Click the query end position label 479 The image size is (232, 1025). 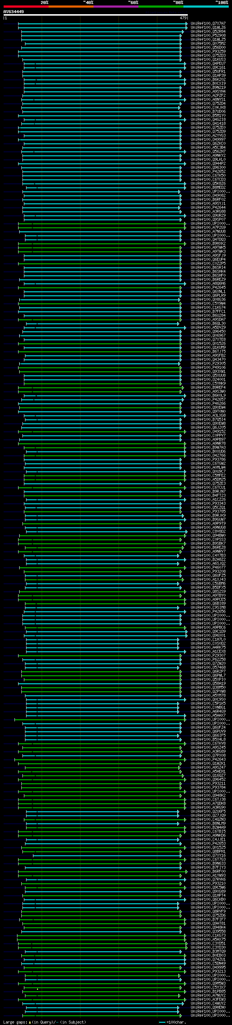pyautogui.click(x=183, y=18)
